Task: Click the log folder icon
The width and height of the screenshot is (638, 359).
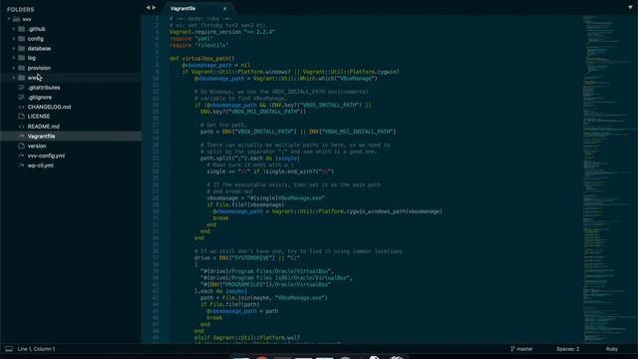Action: pos(22,58)
